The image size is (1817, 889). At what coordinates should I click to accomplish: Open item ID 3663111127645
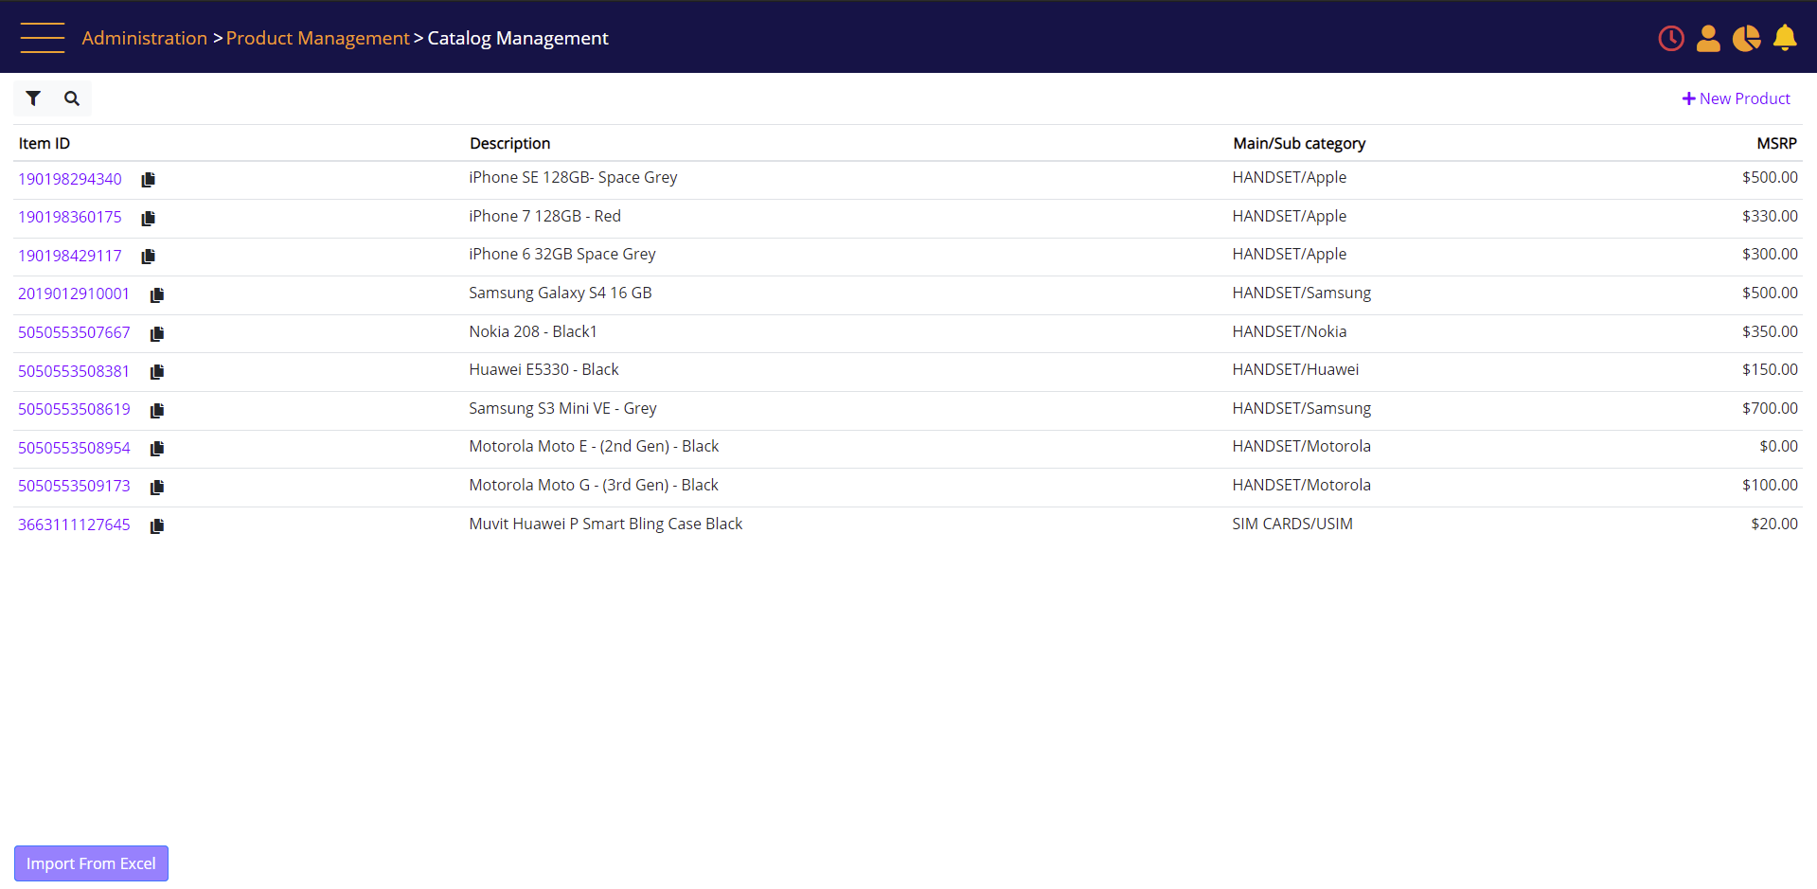coord(74,525)
